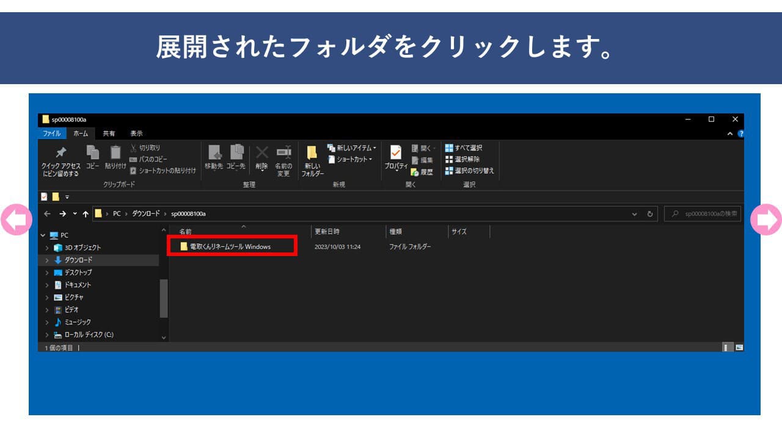Switch to details view using status bar icon
This screenshot has height=439, width=782.
click(728, 348)
